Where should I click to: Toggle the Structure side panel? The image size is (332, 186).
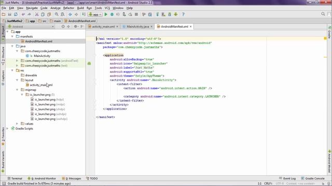point(3,55)
